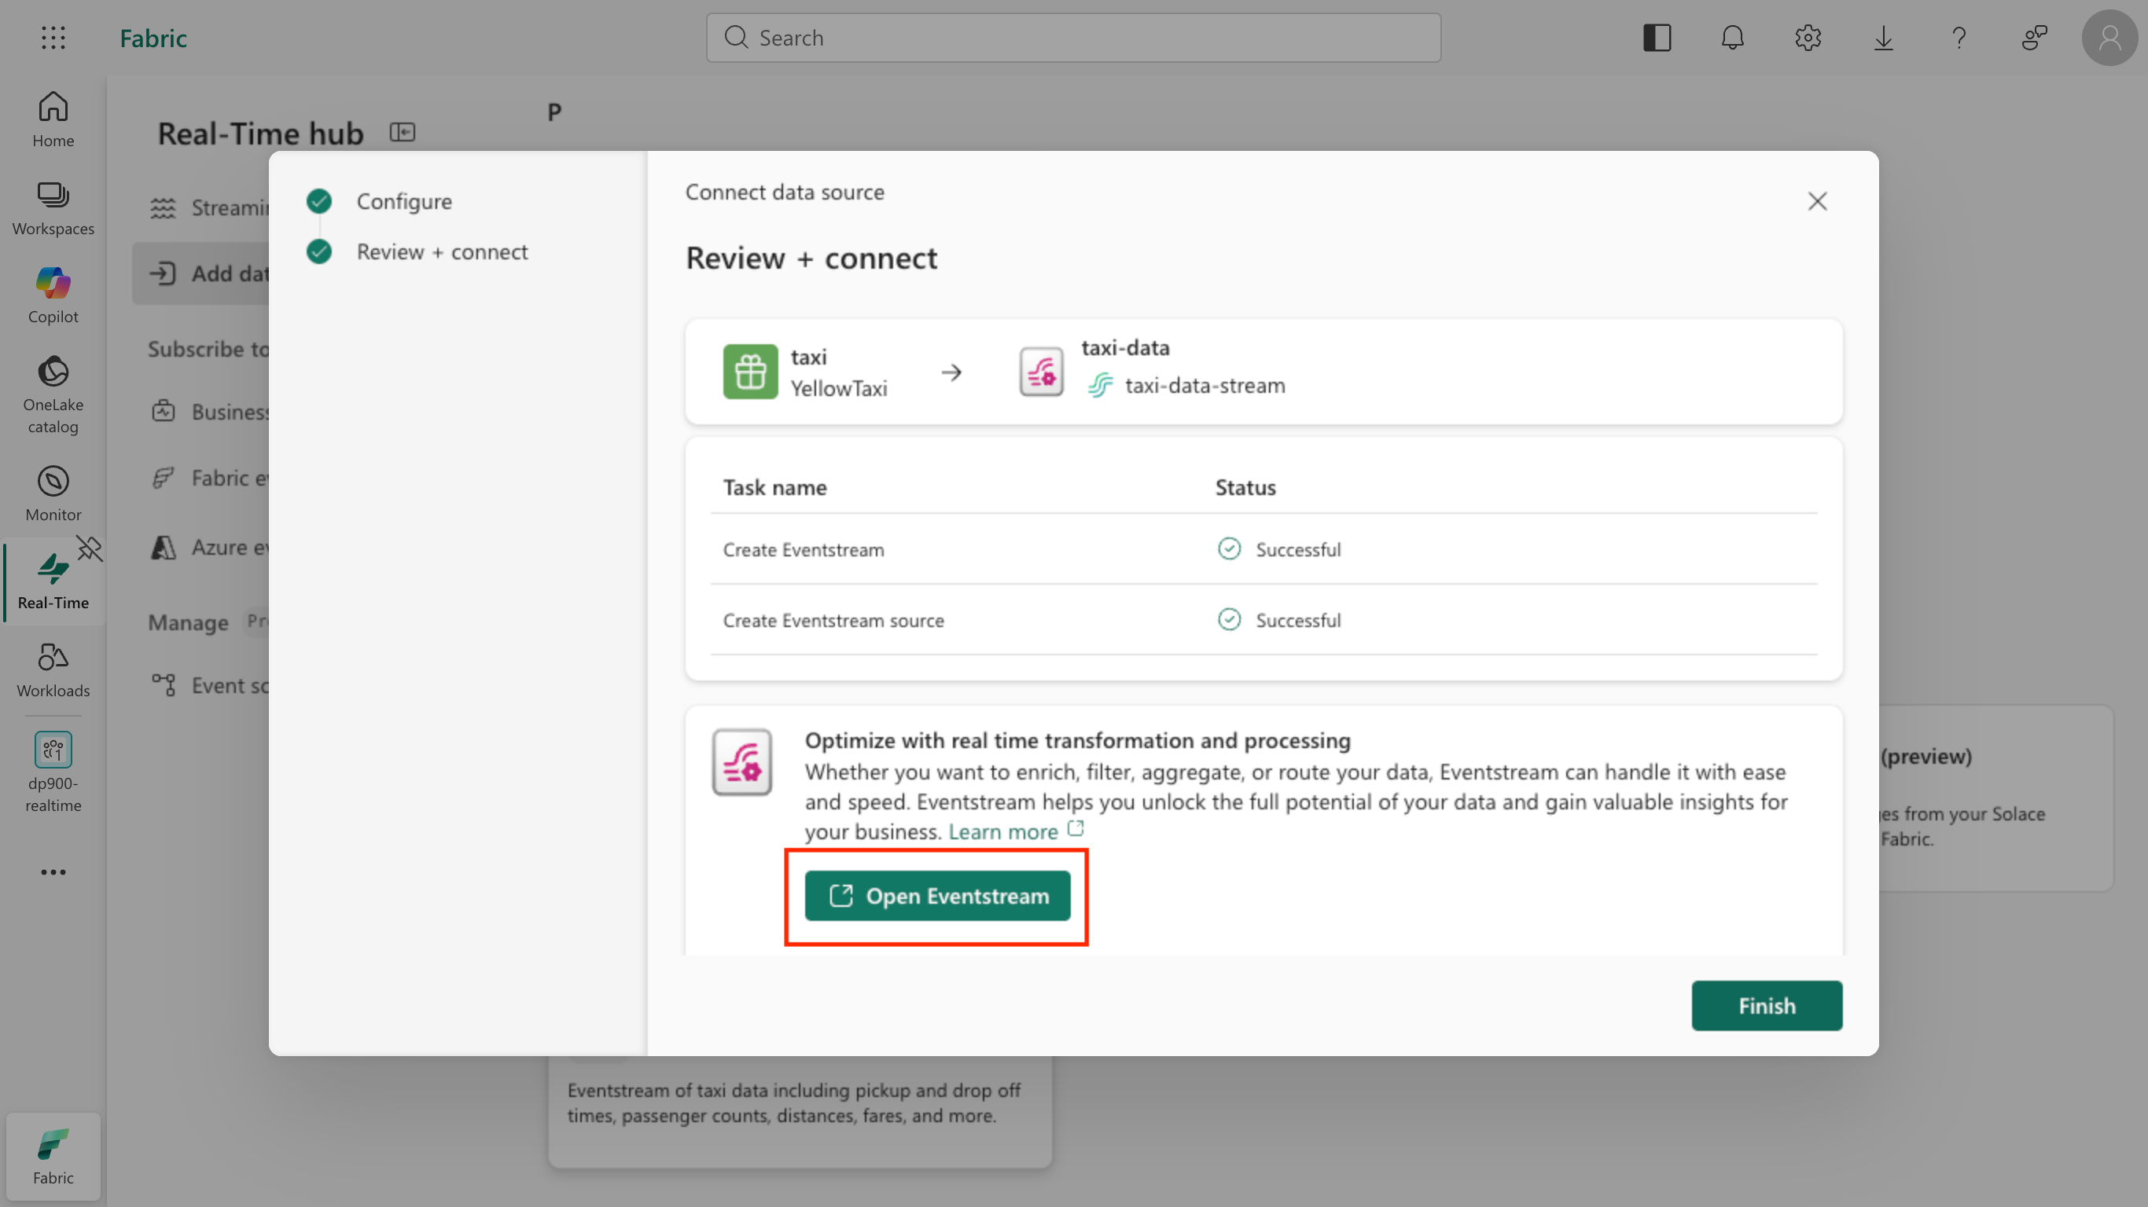Screen dimensions: 2148x1207
Task: Click the Create Eventstream task row
Action: pos(1263,549)
